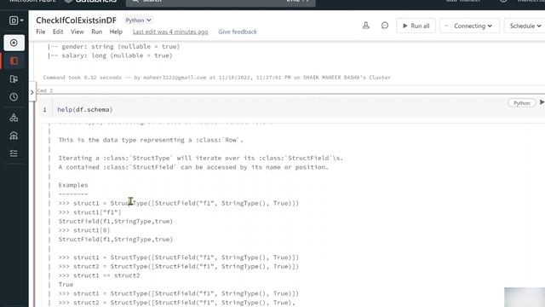Open the Workflows icon in sidebar
The width and height of the screenshot is (545, 307).
pos(14,153)
